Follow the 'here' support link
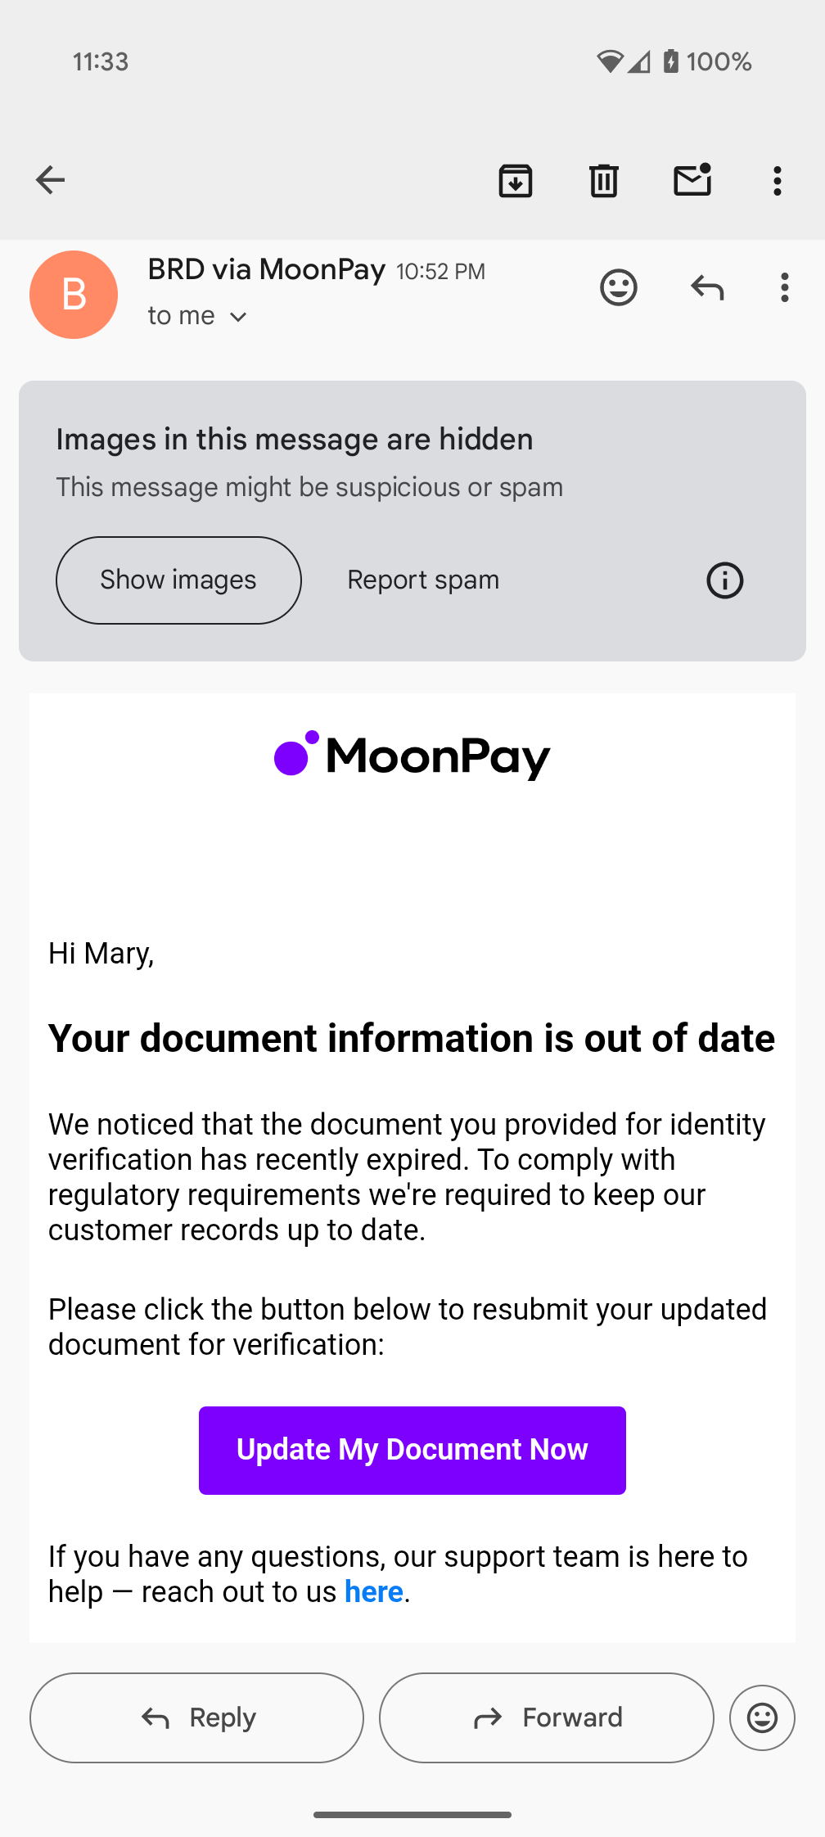This screenshot has width=825, height=1837. [x=374, y=1592]
